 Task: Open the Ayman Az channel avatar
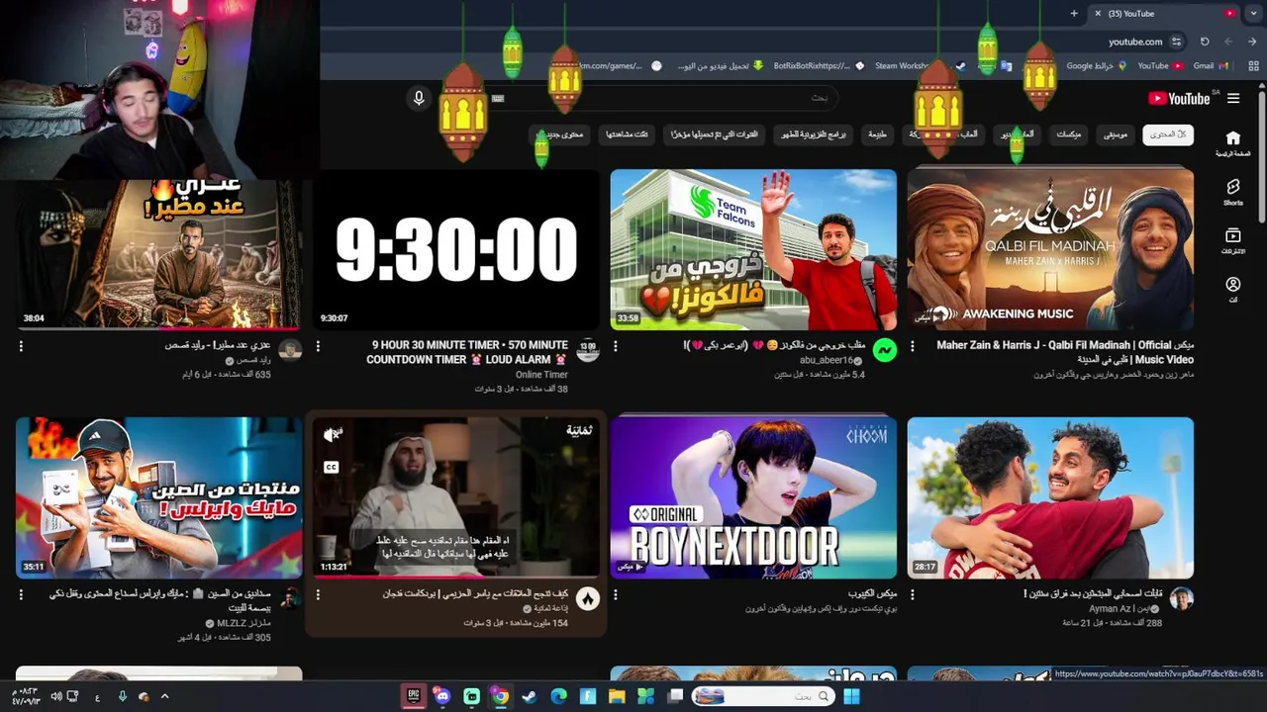tap(1182, 598)
